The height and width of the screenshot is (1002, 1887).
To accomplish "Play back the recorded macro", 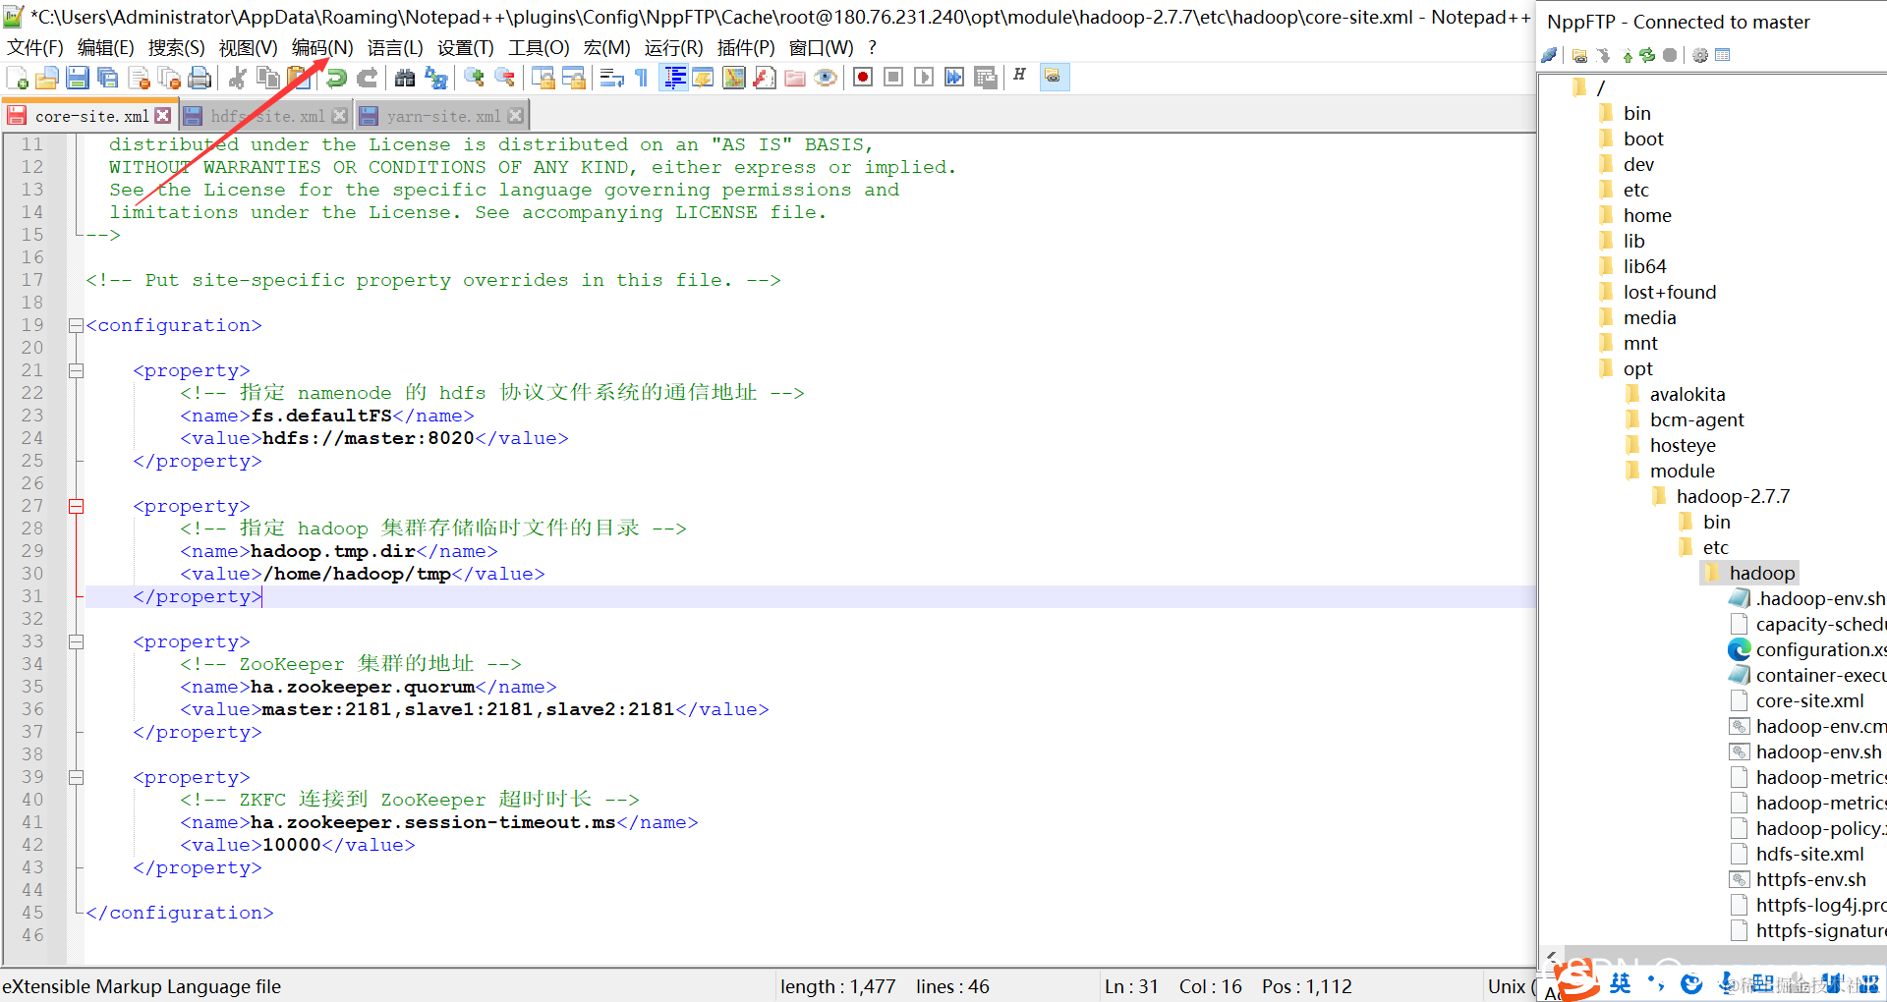I will coord(924,78).
